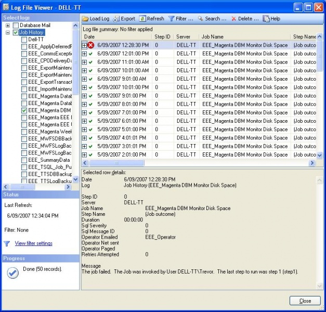The image size is (326, 312).
Task: Expand the 5/09/2007 5:01:00 PM row
Action: click(84, 129)
